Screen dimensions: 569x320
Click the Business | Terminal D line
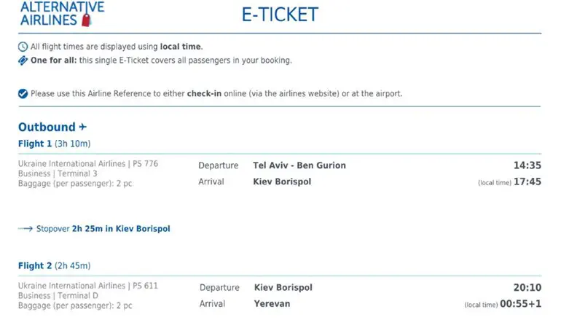(58, 296)
